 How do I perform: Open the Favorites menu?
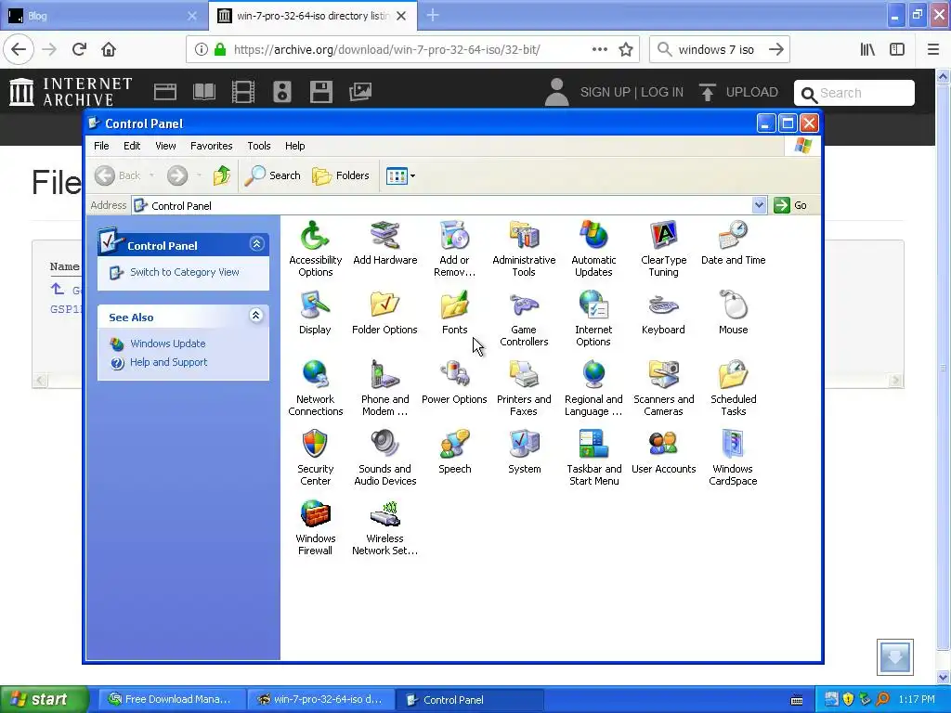(211, 146)
